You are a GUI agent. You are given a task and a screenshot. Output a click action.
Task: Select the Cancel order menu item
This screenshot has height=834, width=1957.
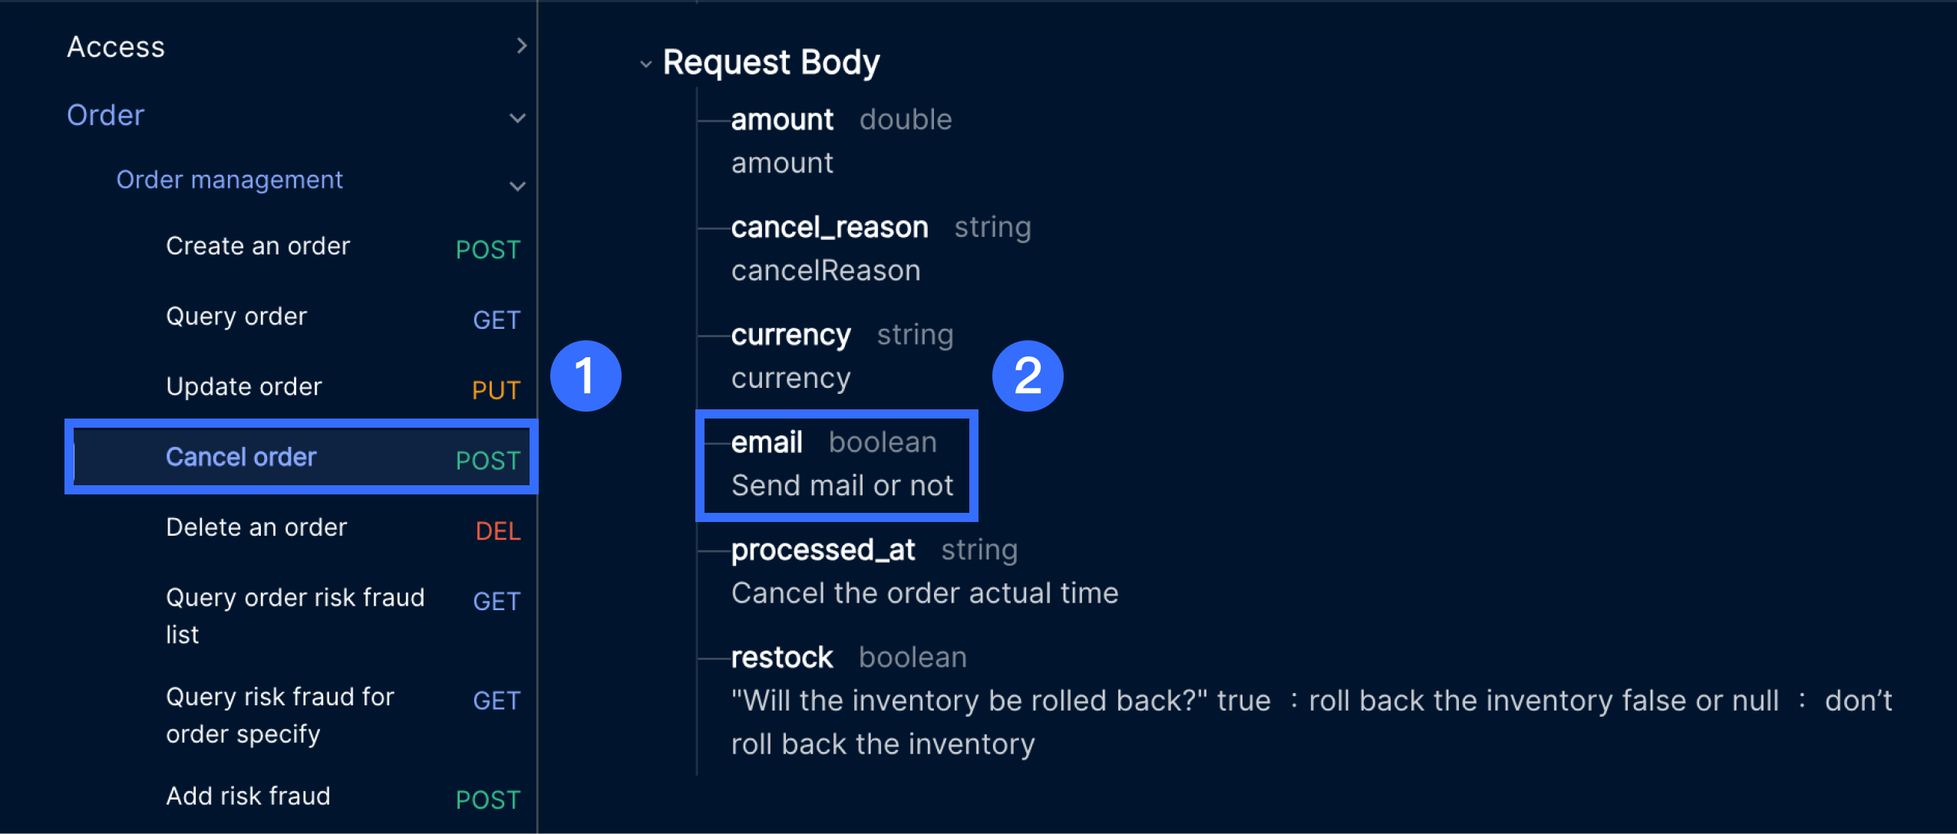coord(241,458)
